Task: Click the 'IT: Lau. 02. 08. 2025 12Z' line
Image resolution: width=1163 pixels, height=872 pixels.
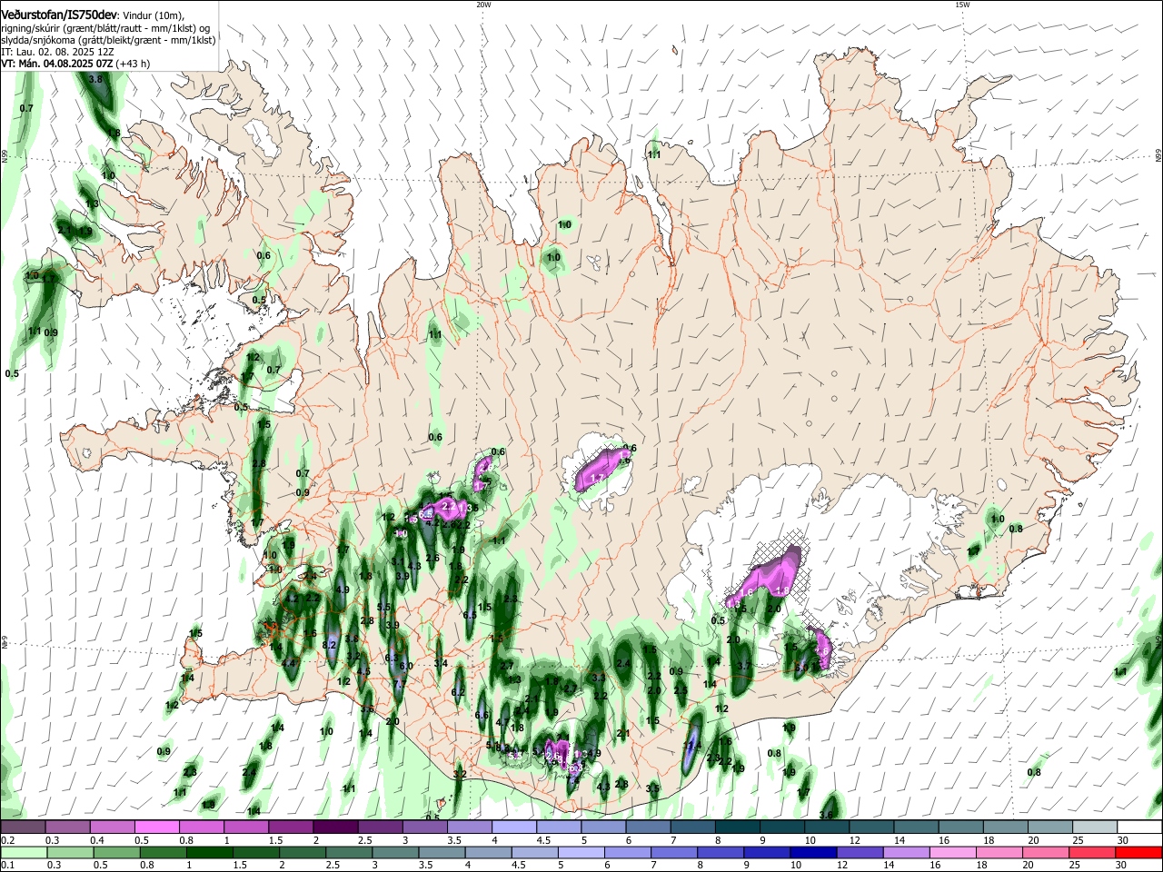Action: (57, 52)
